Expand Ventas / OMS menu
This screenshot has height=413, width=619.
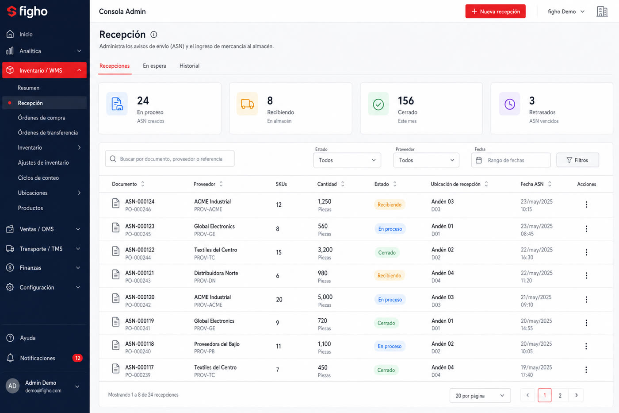78,229
